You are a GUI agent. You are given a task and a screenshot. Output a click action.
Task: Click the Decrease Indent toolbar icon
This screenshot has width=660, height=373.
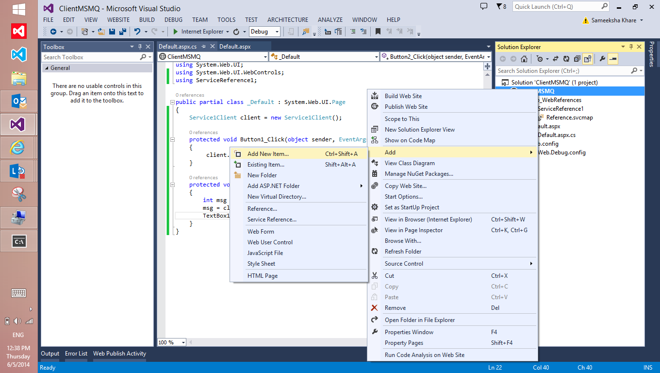pyautogui.click(x=328, y=32)
